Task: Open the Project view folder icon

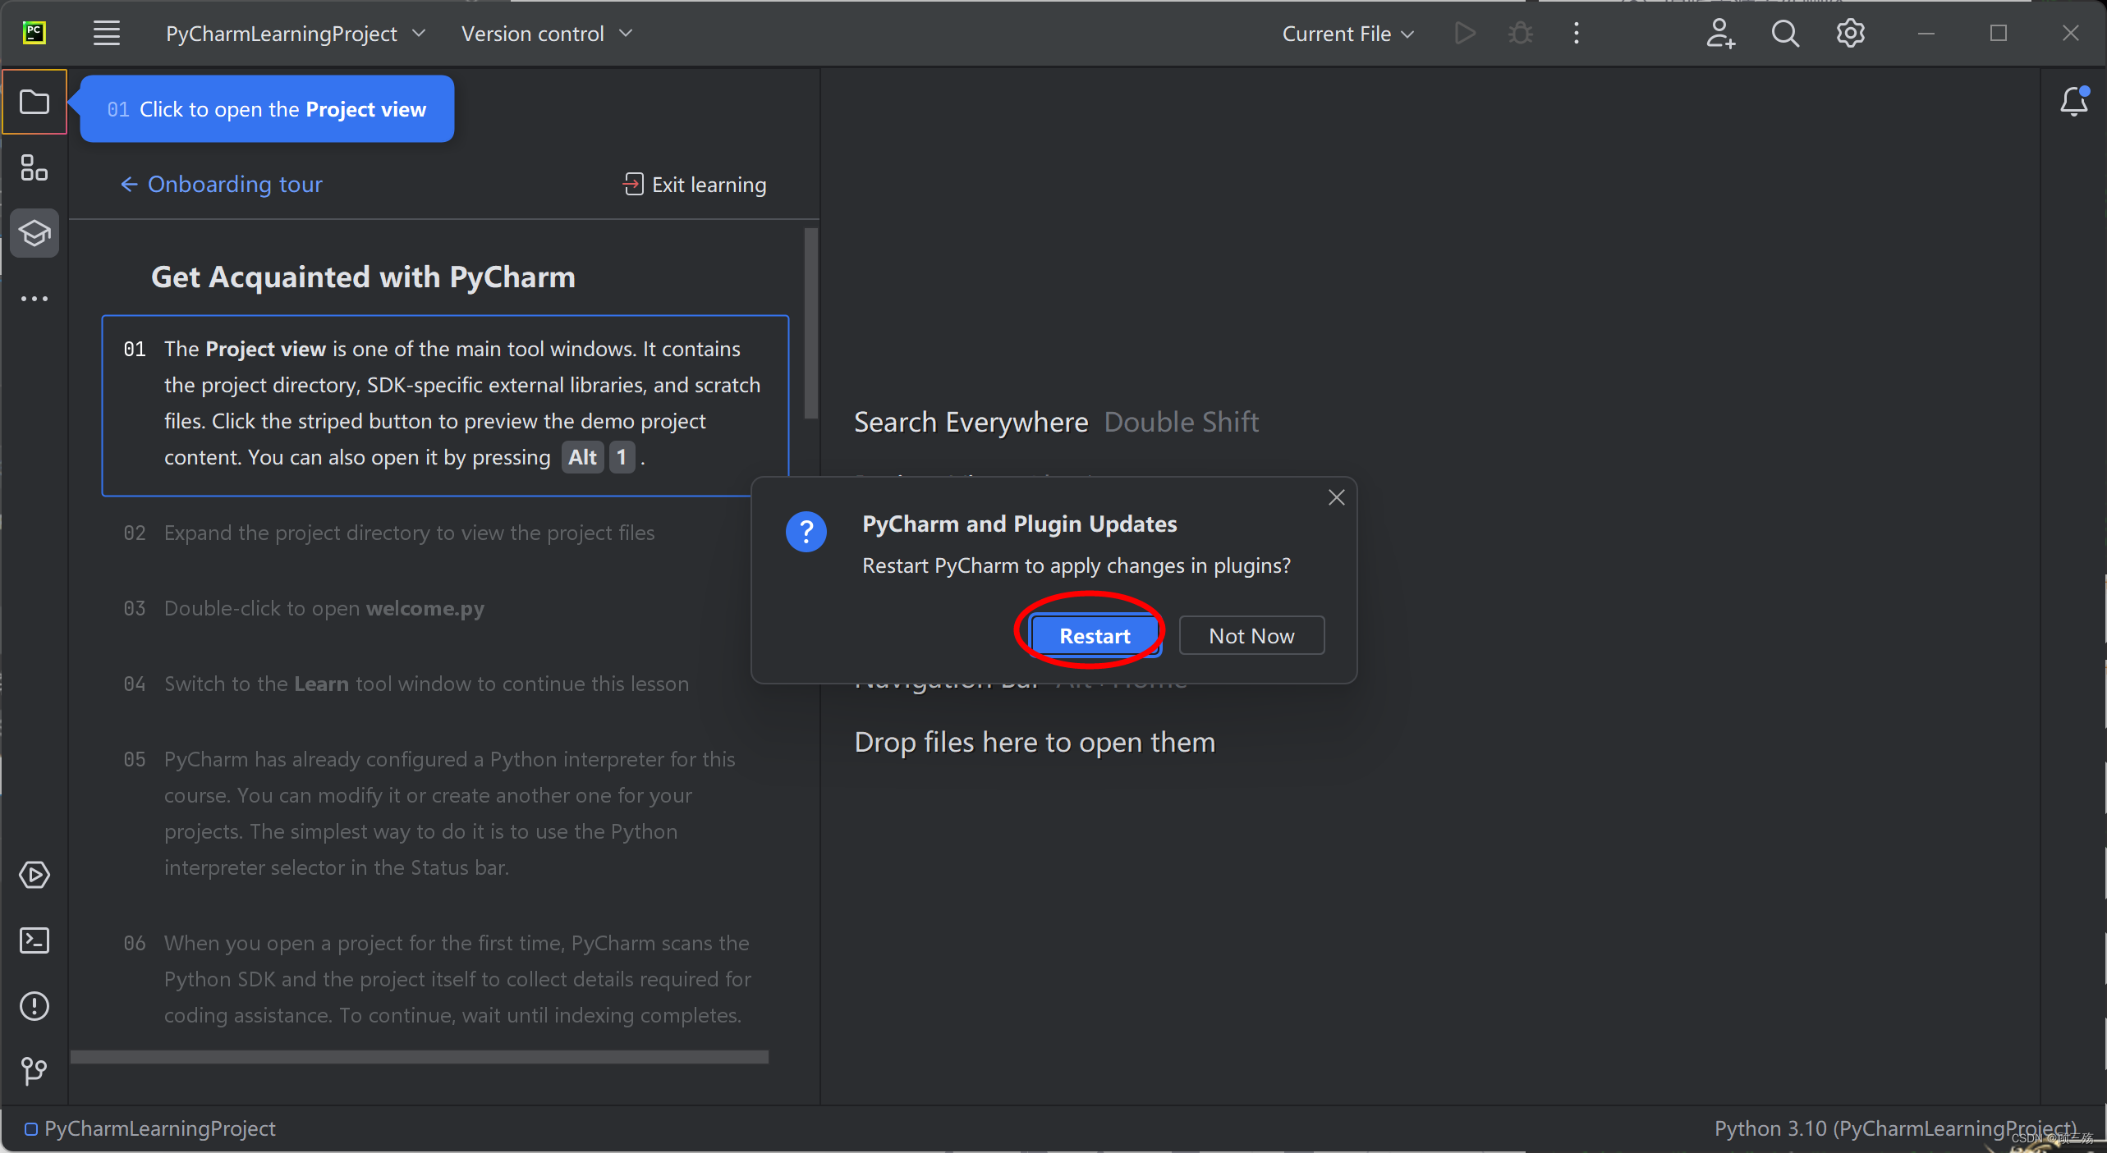Action: point(34,103)
